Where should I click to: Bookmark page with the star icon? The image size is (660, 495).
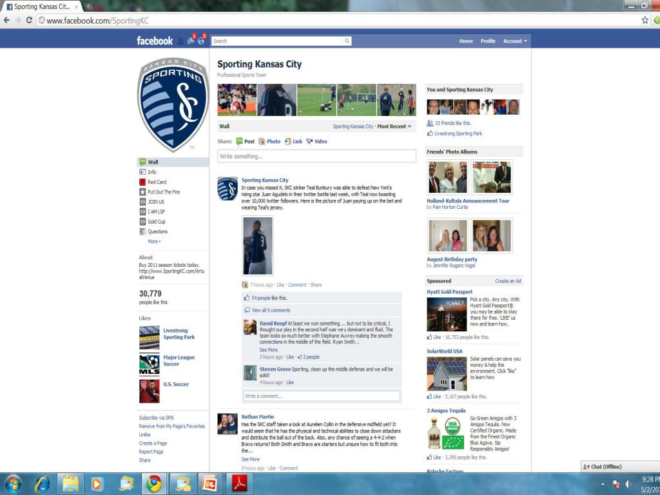click(x=645, y=20)
